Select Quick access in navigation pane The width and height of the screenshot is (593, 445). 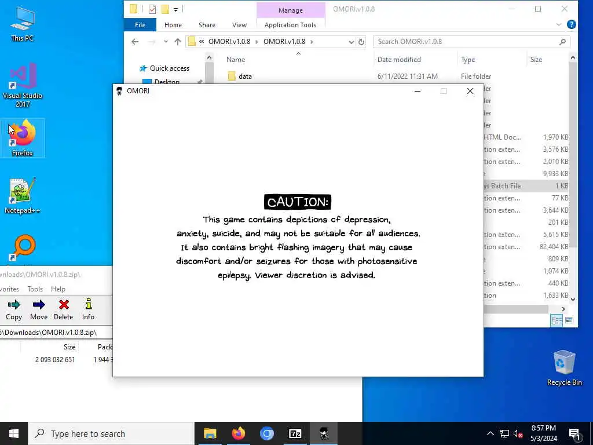[169, 68]
